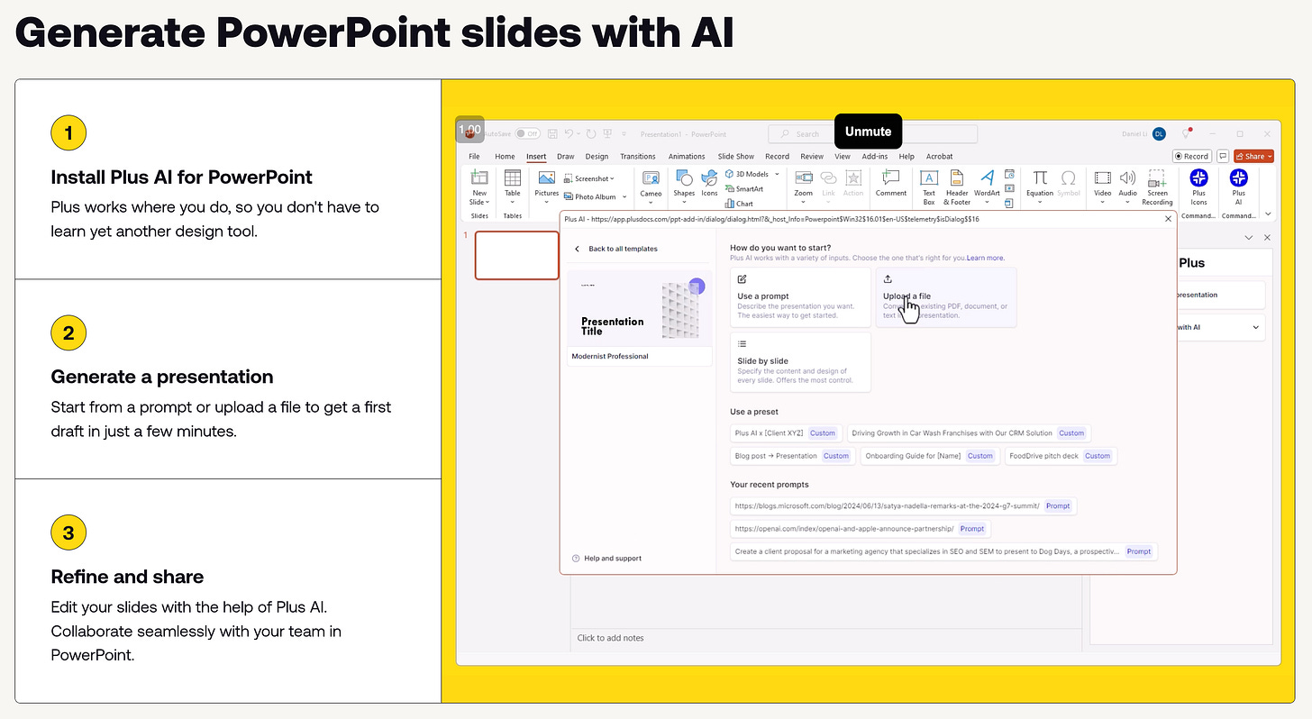This screenshot has height=719, width=1312.
Task: Close the Plus AI dialog
Action: (1169, 218)
